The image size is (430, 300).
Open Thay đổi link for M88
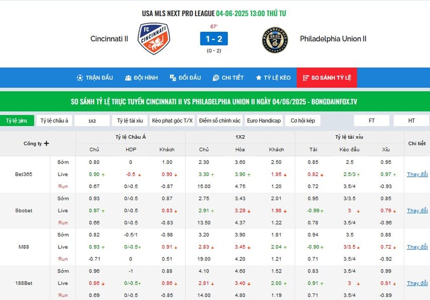[417, 247]
